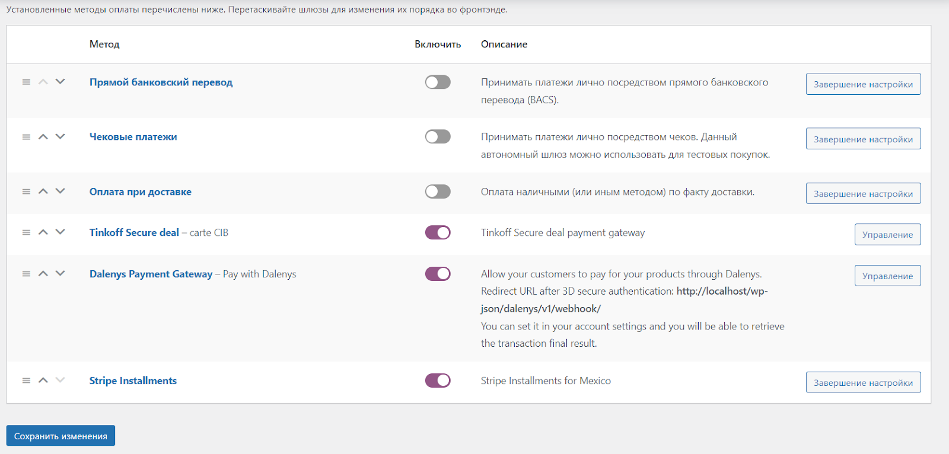This screenshot has width=949, height=454.
Task: Click the Включить column header
Action: point(438,44)
